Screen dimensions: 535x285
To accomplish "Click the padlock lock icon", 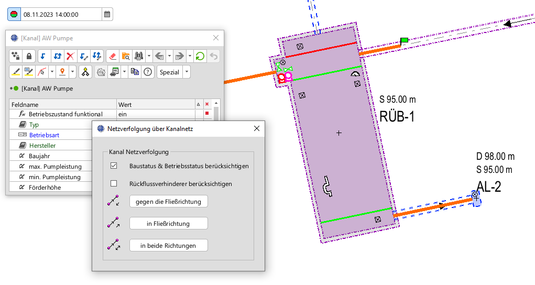I will [29, 56].
